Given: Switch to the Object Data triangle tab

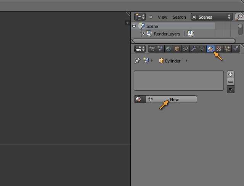Looking at the screenshot, I should tap(202, 49).
